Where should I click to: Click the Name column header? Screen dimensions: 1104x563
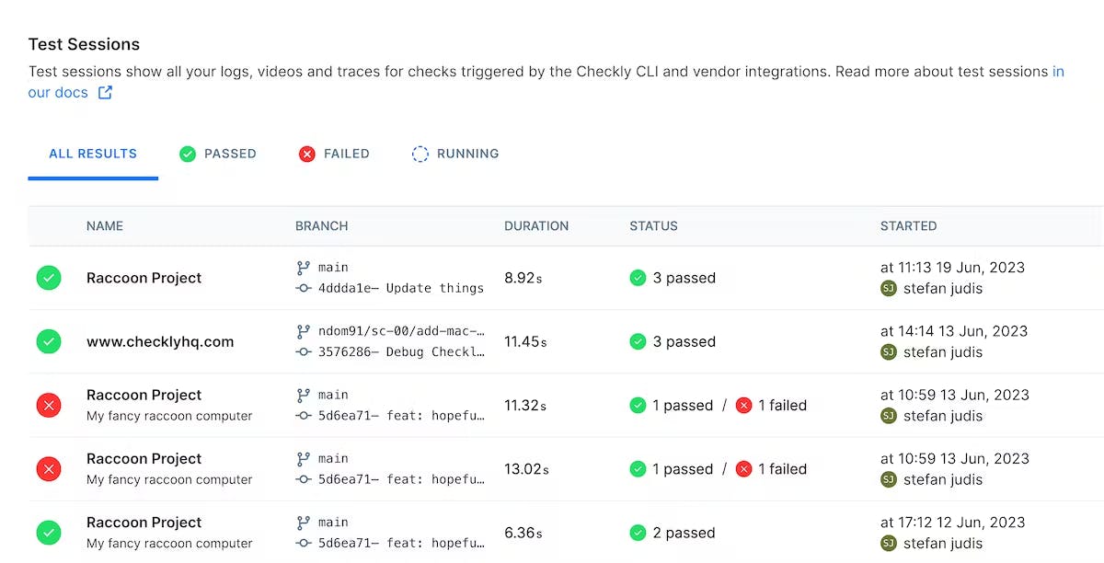click(105, 225)
